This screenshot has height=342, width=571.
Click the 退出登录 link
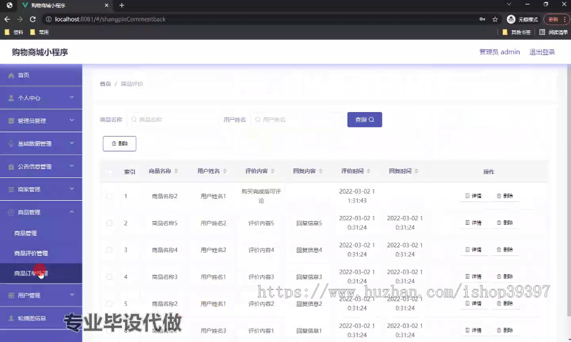click(542, 52)
